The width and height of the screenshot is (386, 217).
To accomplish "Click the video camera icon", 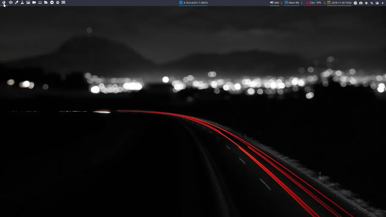I will coord(34,2).
